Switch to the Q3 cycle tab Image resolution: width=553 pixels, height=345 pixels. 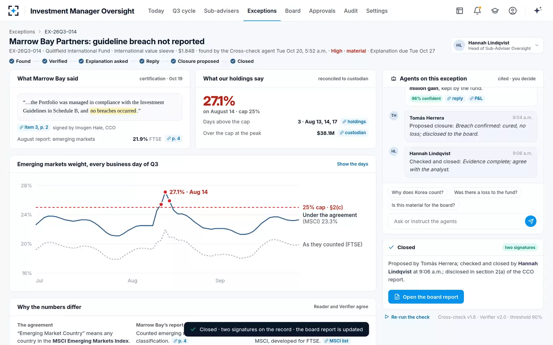(184, 11)
